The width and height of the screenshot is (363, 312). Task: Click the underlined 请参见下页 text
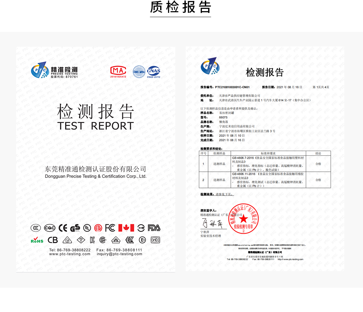225,194
